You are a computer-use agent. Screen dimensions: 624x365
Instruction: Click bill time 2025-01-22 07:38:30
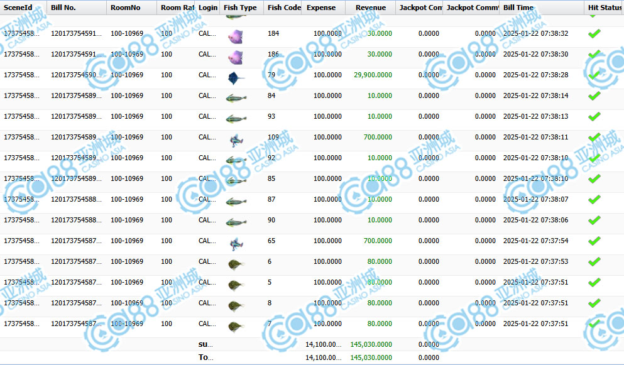tap(535, 54)
